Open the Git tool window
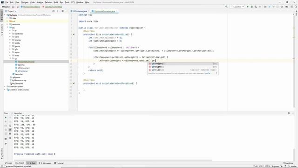Viewport: 298px width, 168px height. (8, 163)
